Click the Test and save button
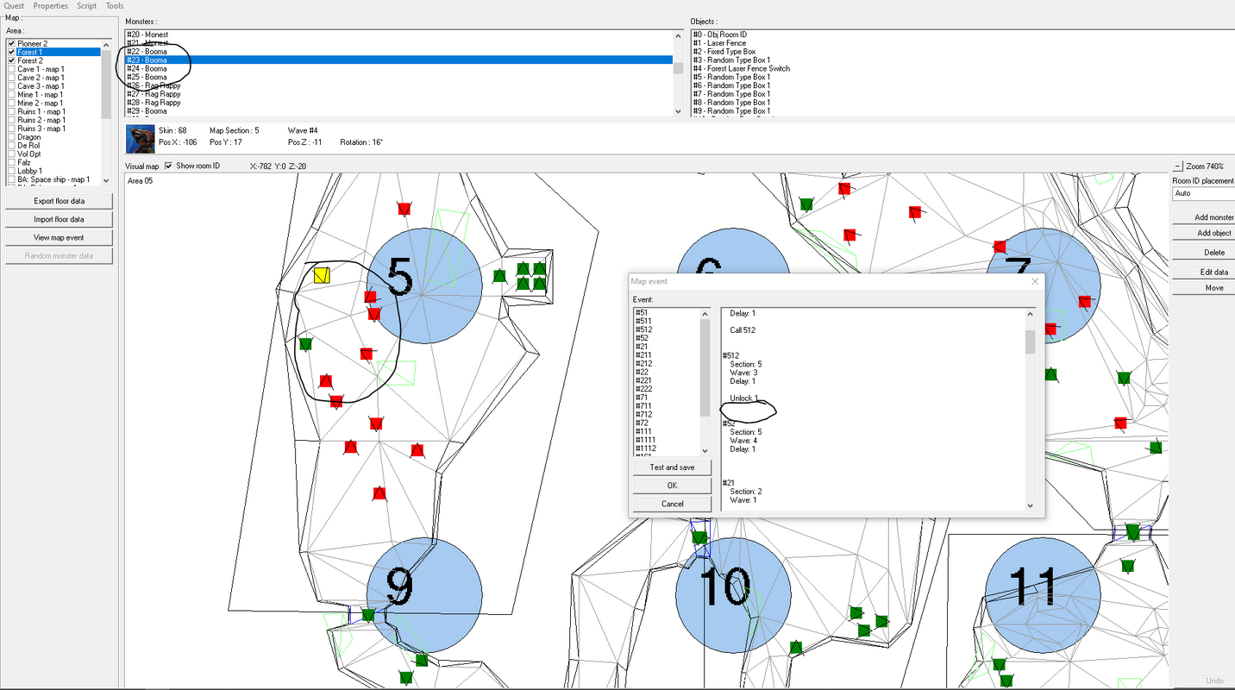 point(672,467)
